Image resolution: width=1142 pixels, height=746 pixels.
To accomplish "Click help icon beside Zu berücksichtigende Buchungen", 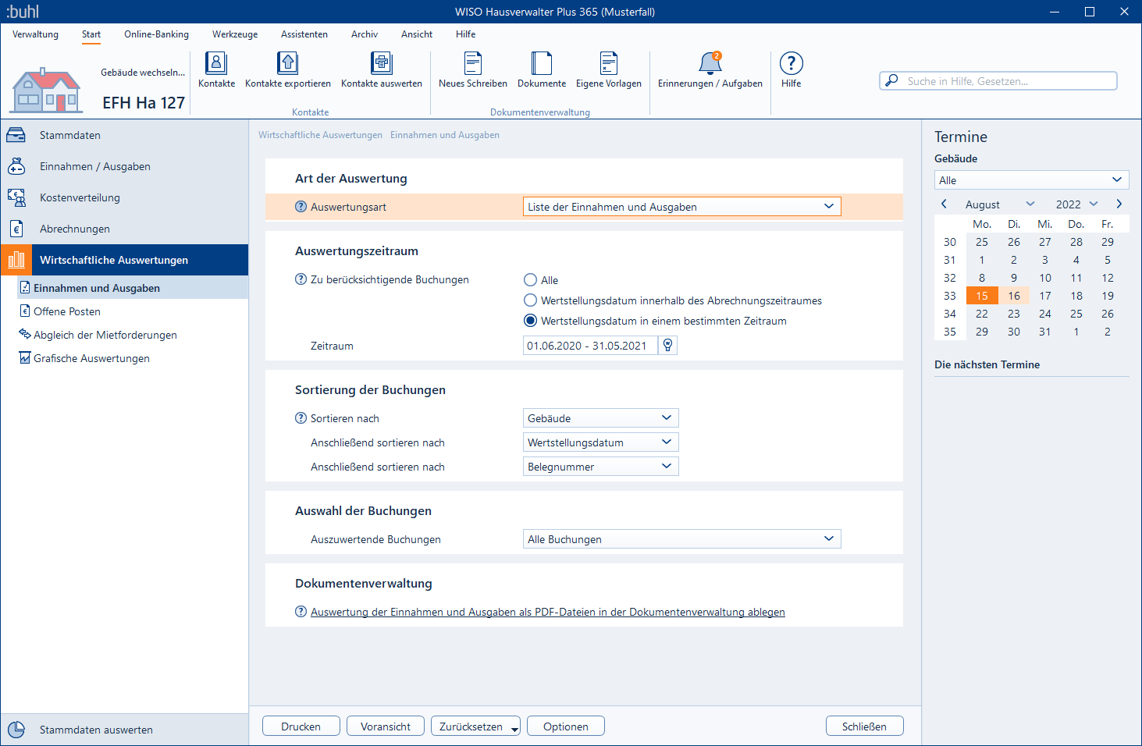I will 301,279.
